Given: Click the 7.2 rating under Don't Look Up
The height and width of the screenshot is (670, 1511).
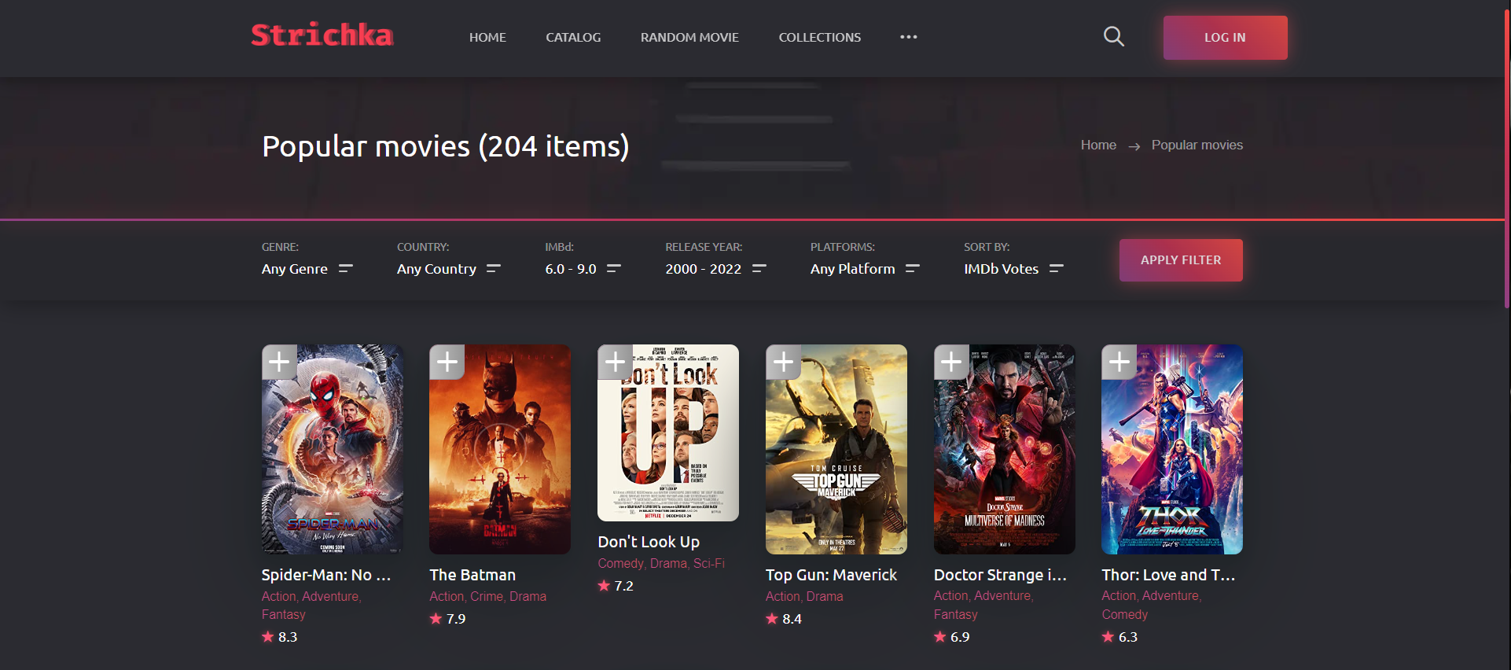Looking at the screenshot, I should pos(616,586).
